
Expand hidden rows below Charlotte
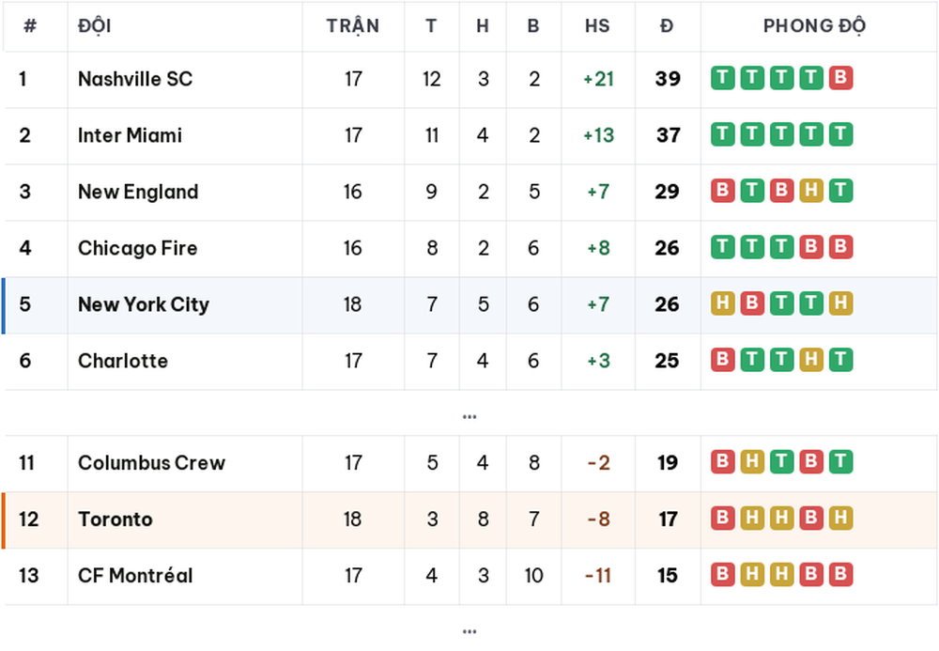coord(469,416)
